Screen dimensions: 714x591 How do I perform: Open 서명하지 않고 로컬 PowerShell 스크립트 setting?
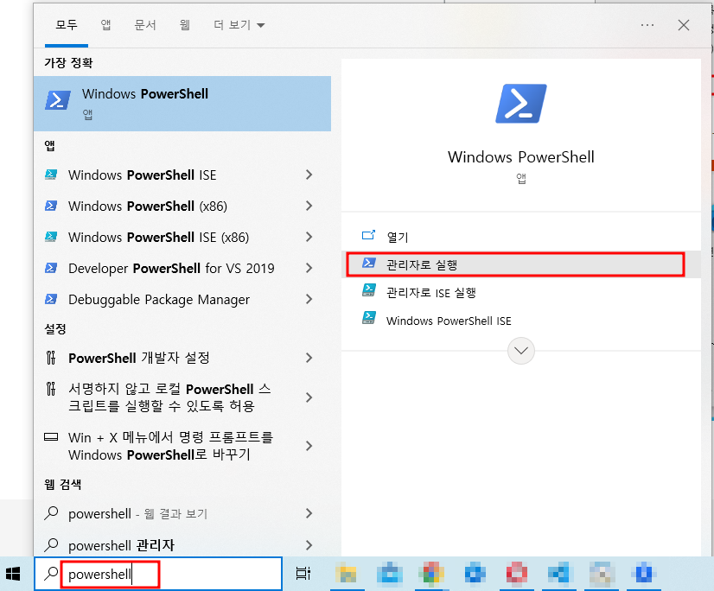[182, 397]
